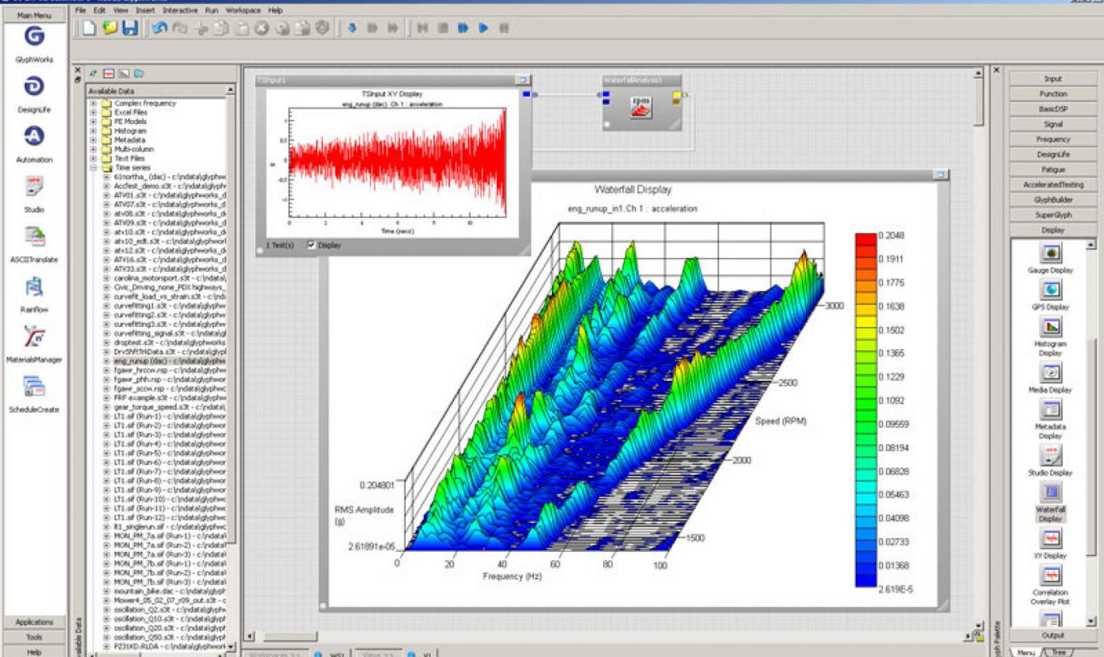Click the blue fast-forward run icon
Image resolution: width=1104 pixels, height=657 pixels.
click(x=463, y=28)
